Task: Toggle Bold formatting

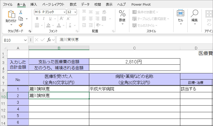Action: click(x=37, y=18)
